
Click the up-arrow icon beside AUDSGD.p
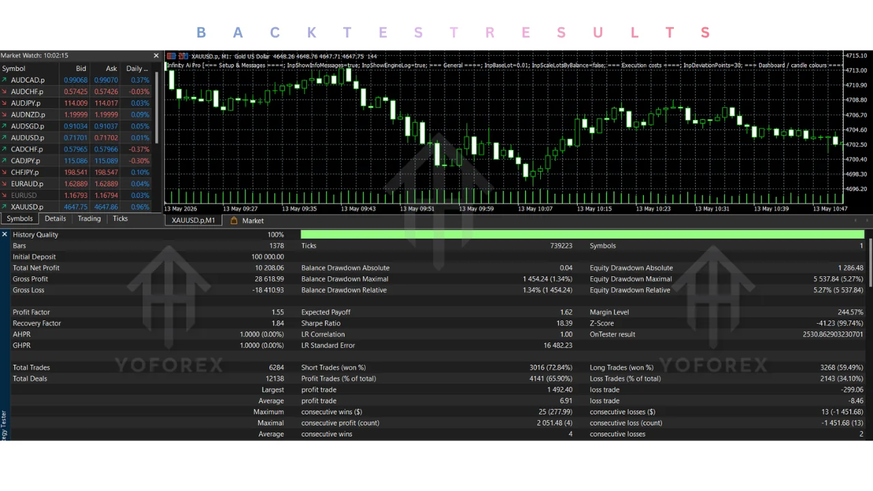pyautogui.click(x=5, y=126)
